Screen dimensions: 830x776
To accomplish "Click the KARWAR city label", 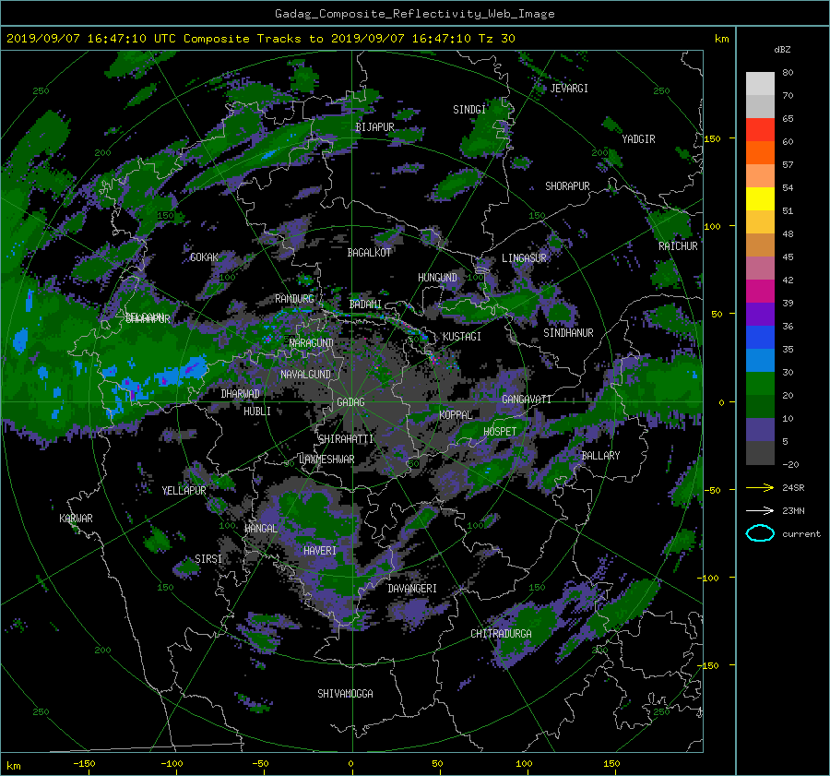I will click(76, 519).
